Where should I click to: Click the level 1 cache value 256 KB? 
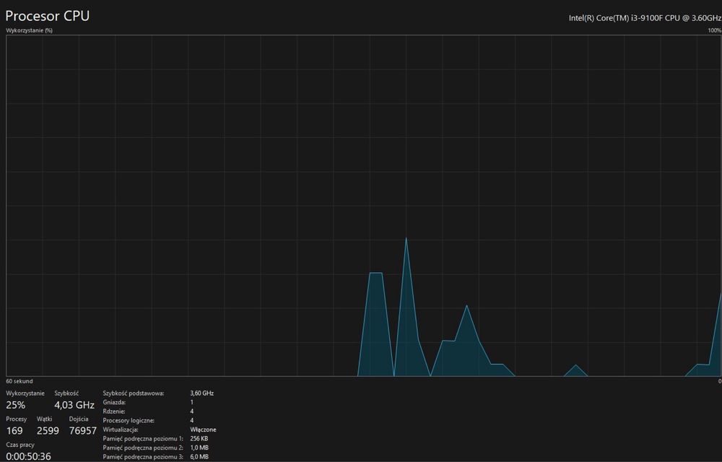199,438
